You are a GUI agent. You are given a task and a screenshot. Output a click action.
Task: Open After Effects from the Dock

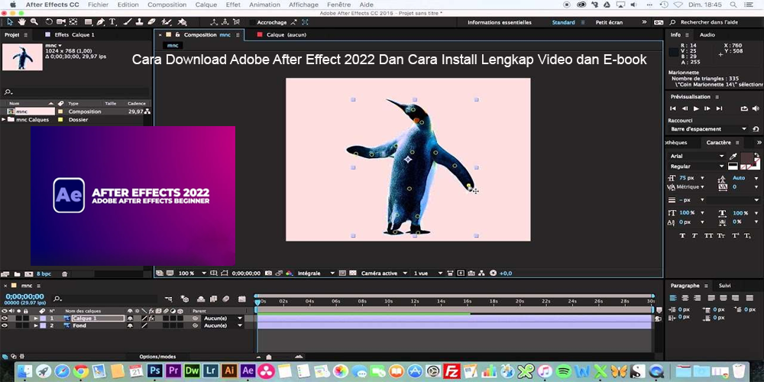pyautogui.click(x=248, y=371)
